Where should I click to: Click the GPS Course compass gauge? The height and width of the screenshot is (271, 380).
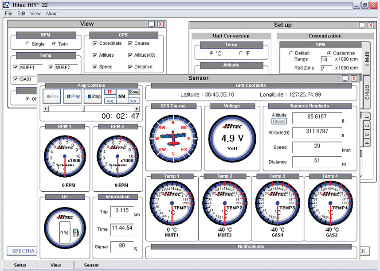[x=173, y=139]
